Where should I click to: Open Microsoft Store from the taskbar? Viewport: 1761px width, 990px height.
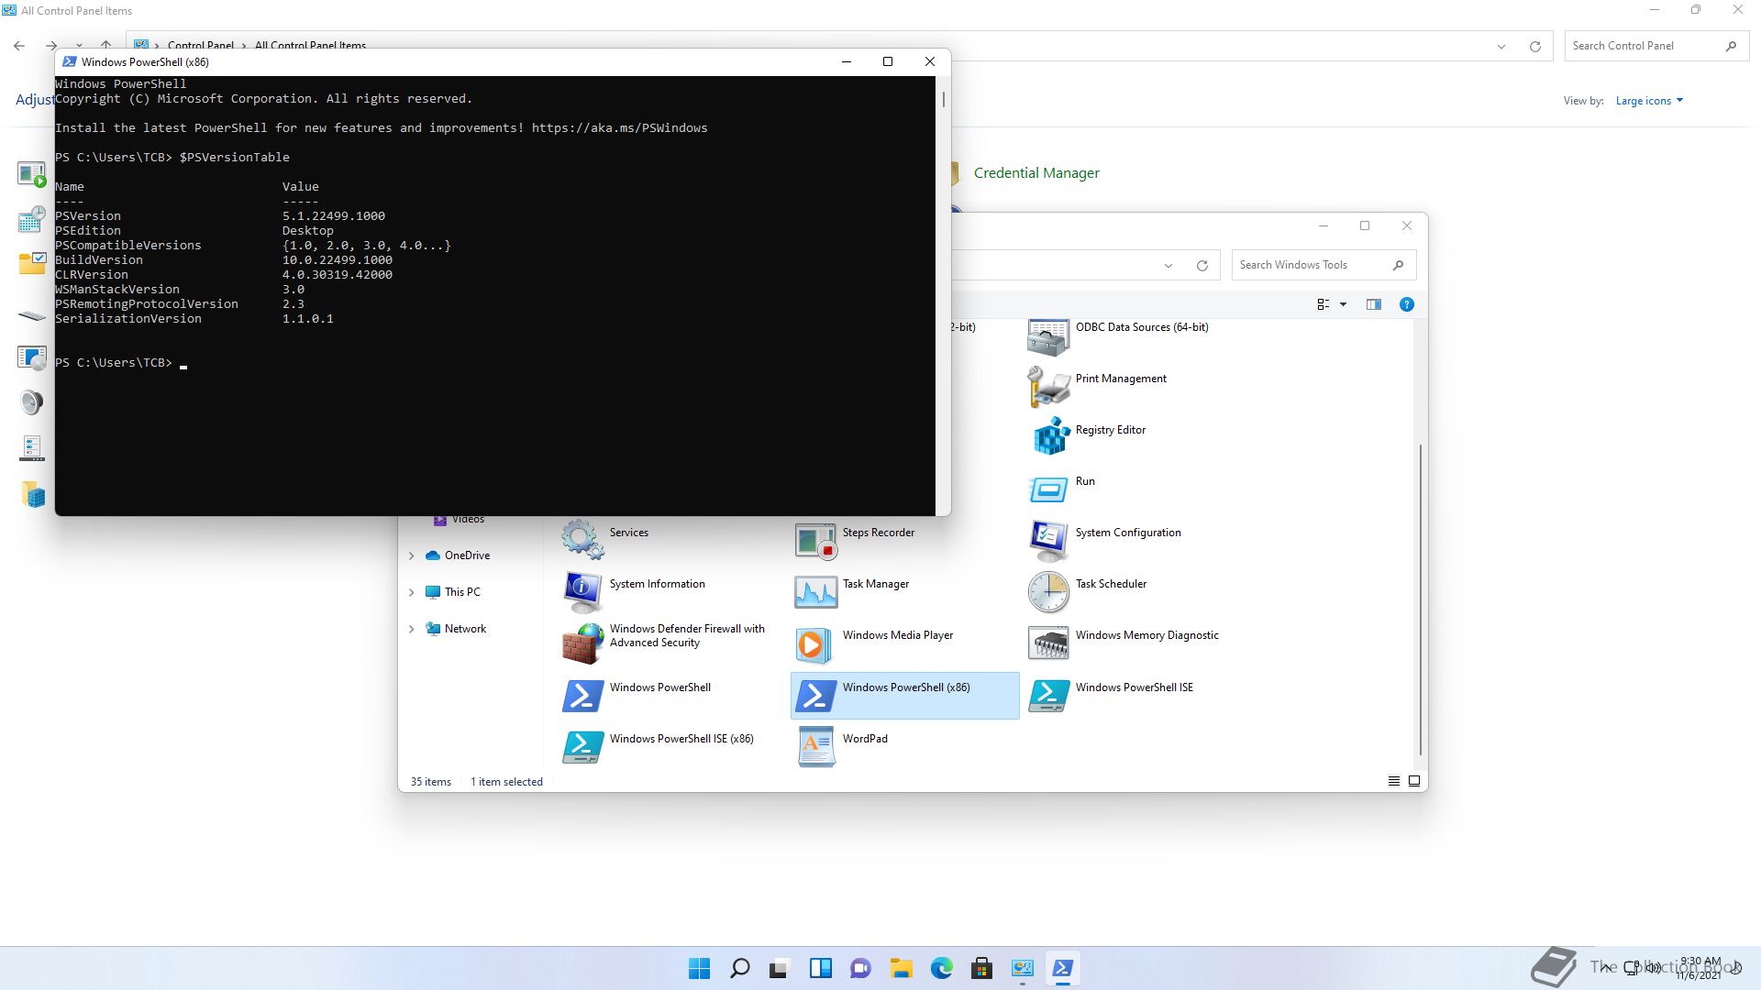point(981,968)
